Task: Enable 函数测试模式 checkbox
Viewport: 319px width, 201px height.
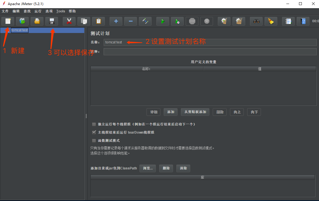Action: pos(94,140)
